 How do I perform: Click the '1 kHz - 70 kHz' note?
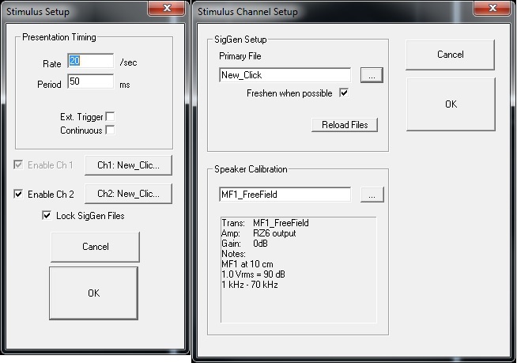pyautogui.click(x=250, y=285)
